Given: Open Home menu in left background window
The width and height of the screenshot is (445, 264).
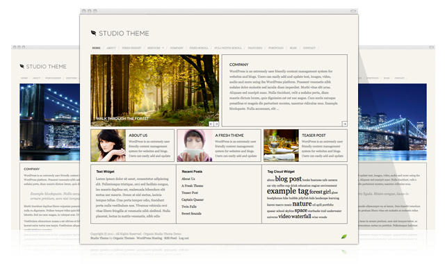Looking at the screenshot, I should (x=24, y=78).
